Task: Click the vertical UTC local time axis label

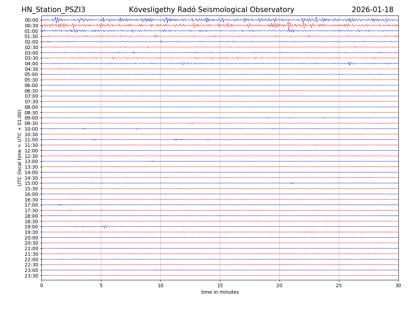Action: point(20,148)
